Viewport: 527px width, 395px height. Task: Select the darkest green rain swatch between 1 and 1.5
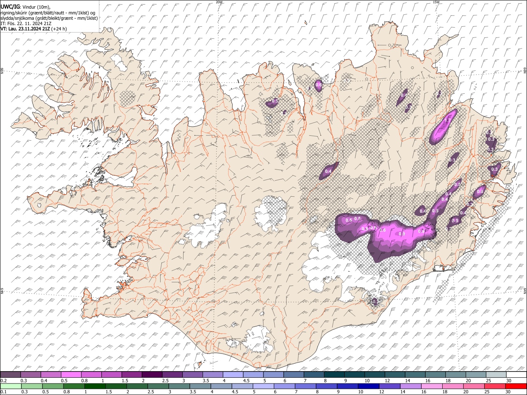point(95,386)
